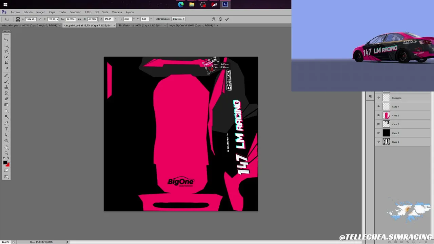Viewport: 434px width, 244px height.
Task: Open the Imagen menu
Action: tap(41, 12)
